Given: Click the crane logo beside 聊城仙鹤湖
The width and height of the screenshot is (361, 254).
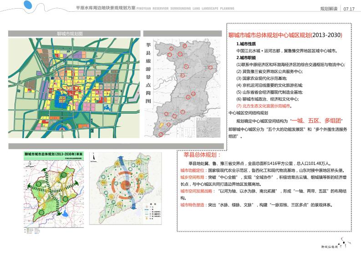Looking at the screenshot, I should tap(345, 243).
